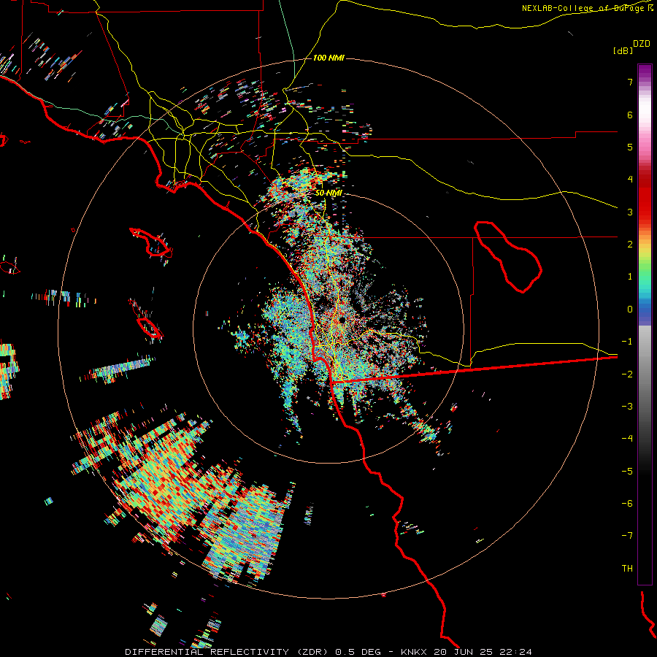657x657 pixels.
Task: Click the "-7" tick on the color scale
Action: 627,536
